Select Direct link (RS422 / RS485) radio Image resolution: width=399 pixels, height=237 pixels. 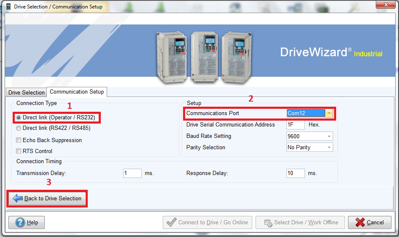pyautogui.click(x=19, y=128)
